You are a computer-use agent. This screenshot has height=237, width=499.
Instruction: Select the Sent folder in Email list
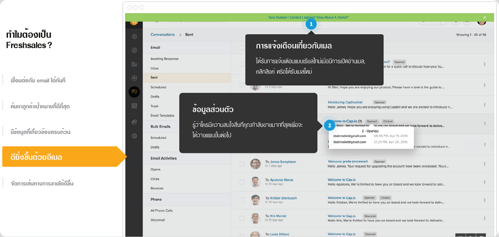point(187,77)
